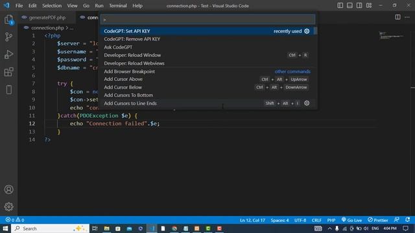
Task: Open the Customize Layout icon
Action: (369, 6)
